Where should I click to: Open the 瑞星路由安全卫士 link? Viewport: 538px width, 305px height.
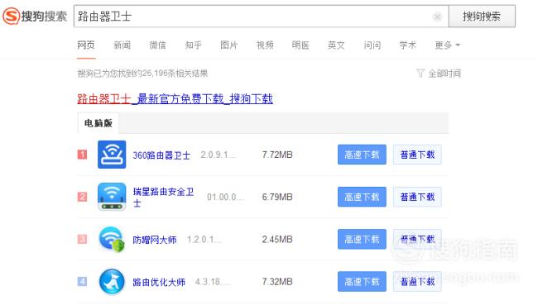point(164,198)
